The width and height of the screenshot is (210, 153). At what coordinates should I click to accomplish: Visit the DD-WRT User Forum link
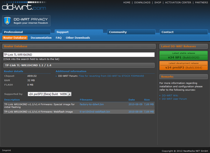174,99
